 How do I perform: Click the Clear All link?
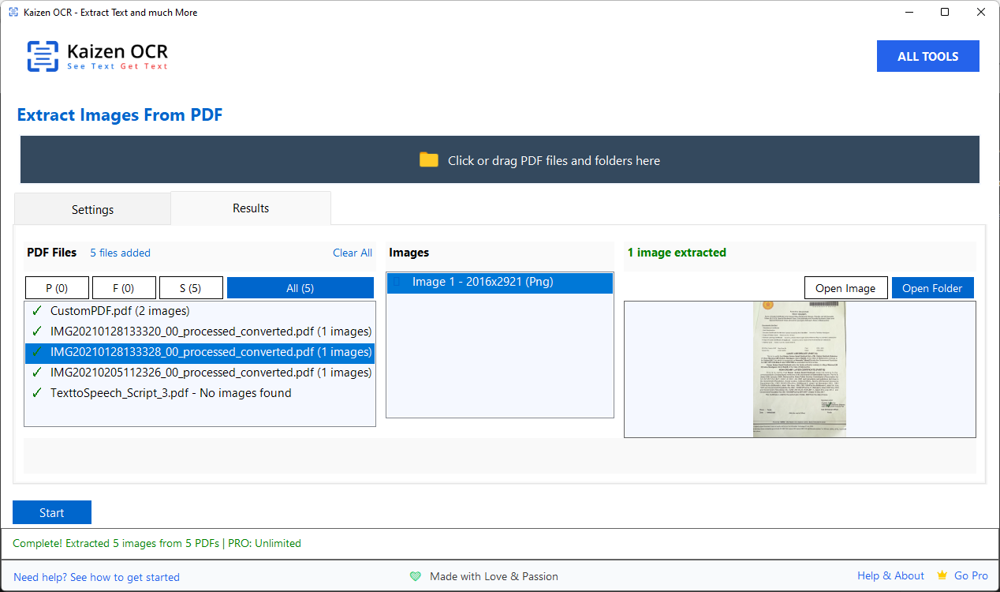(x=353, y=253)
